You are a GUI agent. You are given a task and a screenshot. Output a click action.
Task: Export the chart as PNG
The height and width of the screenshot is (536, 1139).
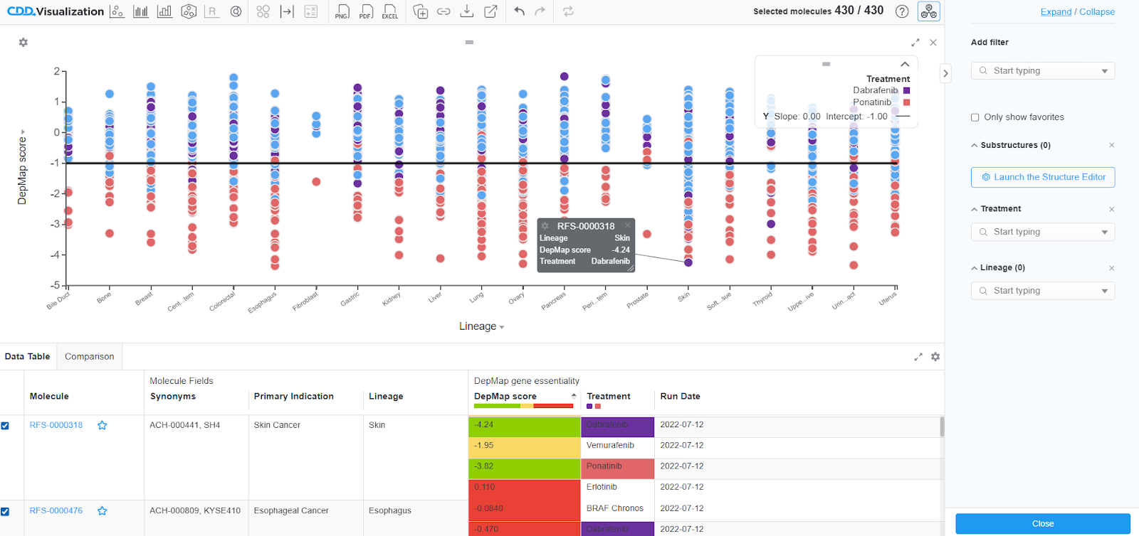pos(342,11)
